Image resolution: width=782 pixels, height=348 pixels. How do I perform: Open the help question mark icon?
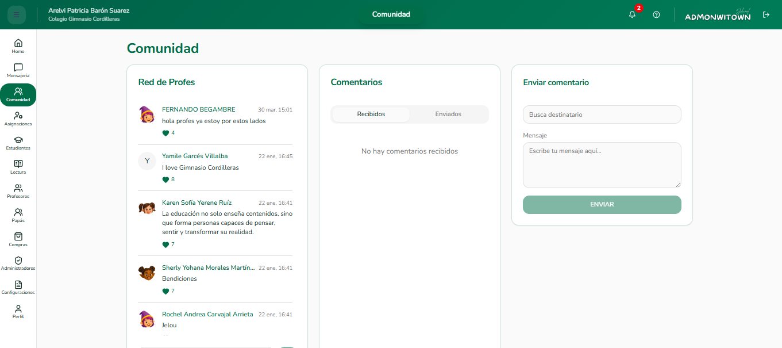[656, 14]
